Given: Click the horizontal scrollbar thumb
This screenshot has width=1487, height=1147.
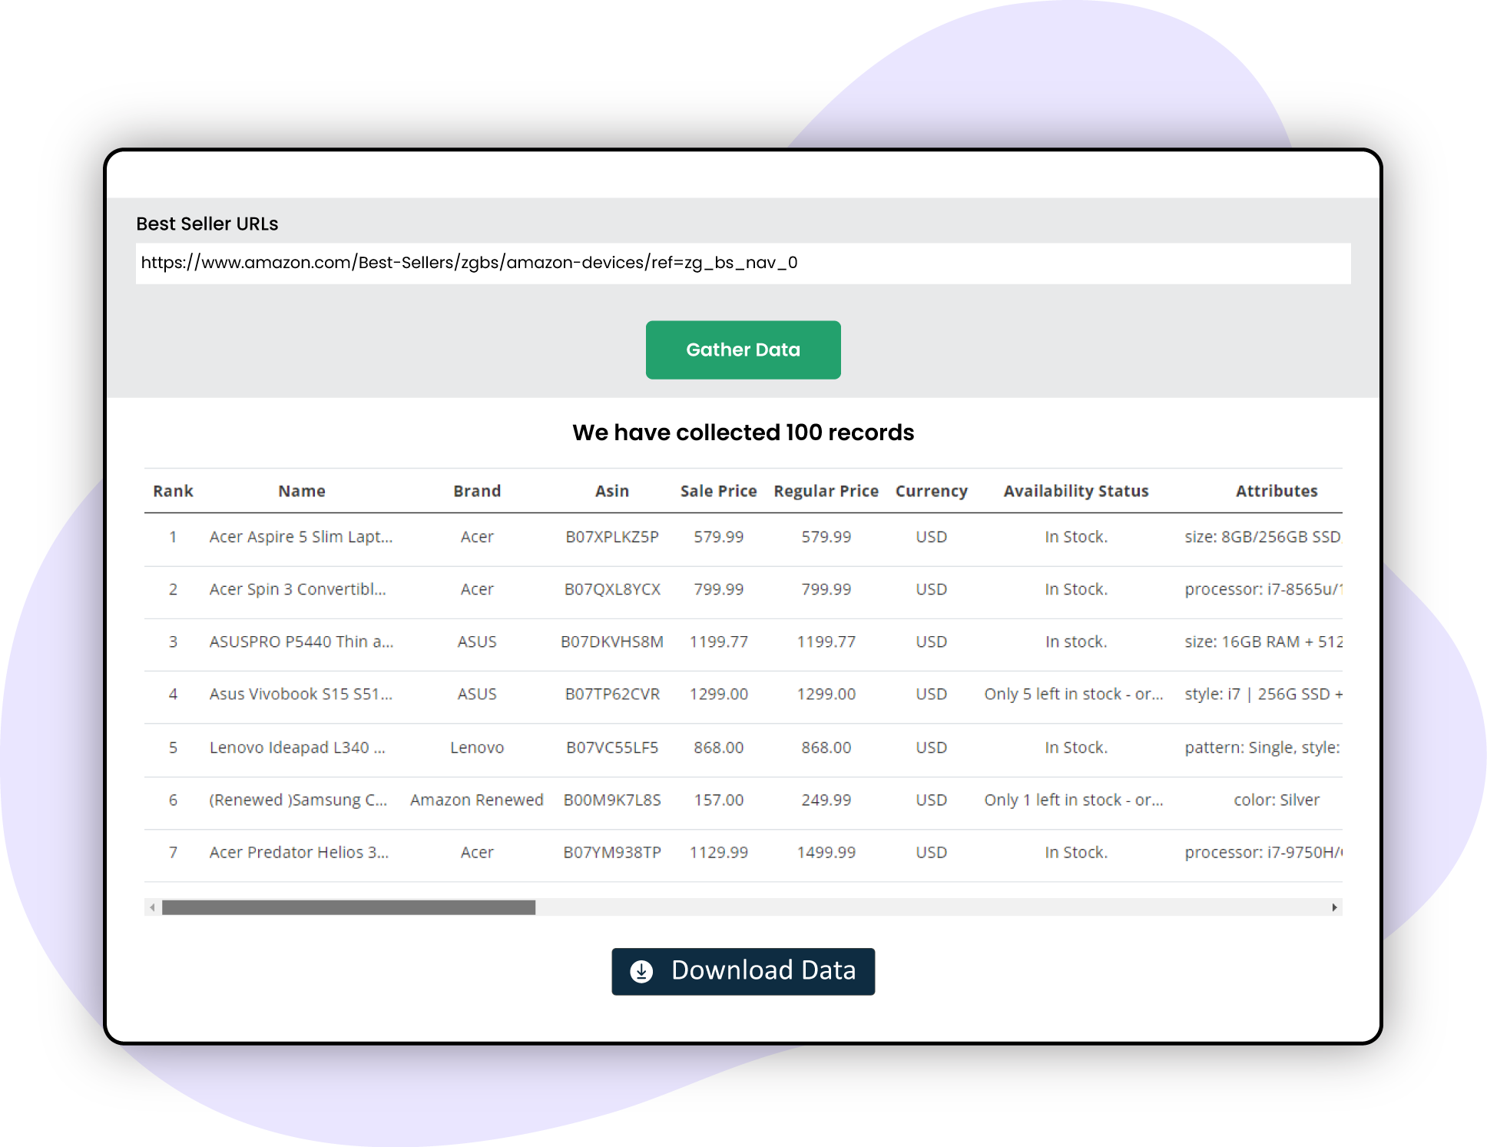Looking at the screenshot, I should coord(349,907).
